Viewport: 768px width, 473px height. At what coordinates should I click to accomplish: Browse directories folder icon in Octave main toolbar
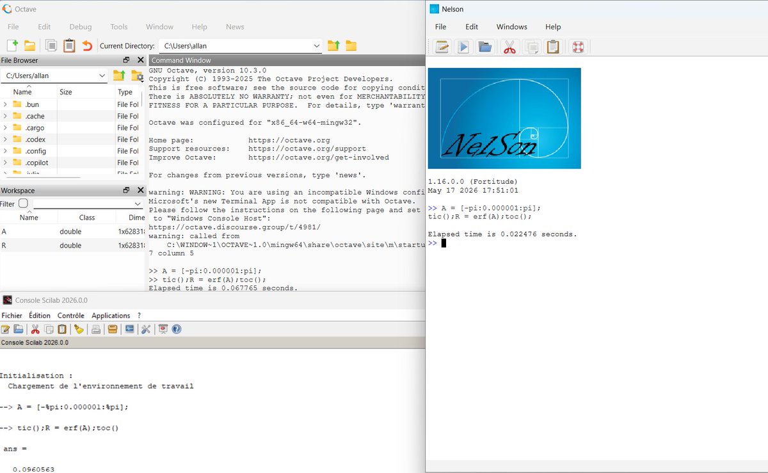tap(351, 45)
